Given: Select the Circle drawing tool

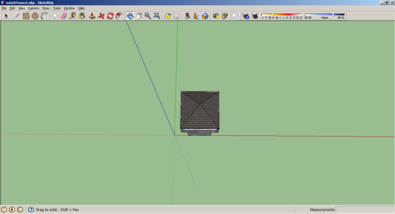Looking at the screenshot, I should point(35,16).
